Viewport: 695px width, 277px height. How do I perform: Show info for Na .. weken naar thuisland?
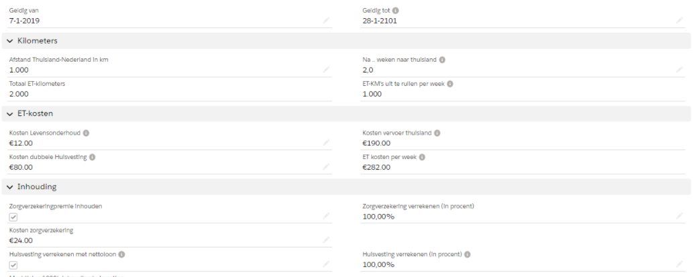(442, 60)
